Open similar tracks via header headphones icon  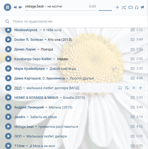point(137,8)
